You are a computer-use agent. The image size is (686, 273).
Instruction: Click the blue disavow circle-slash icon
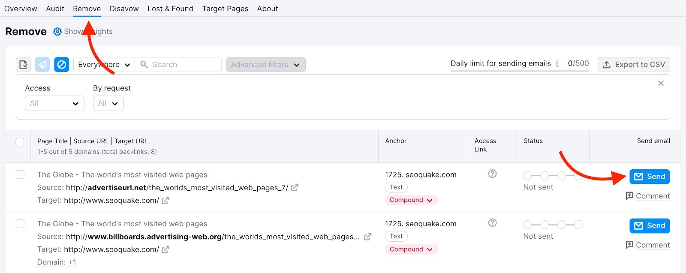pos(61,65)
